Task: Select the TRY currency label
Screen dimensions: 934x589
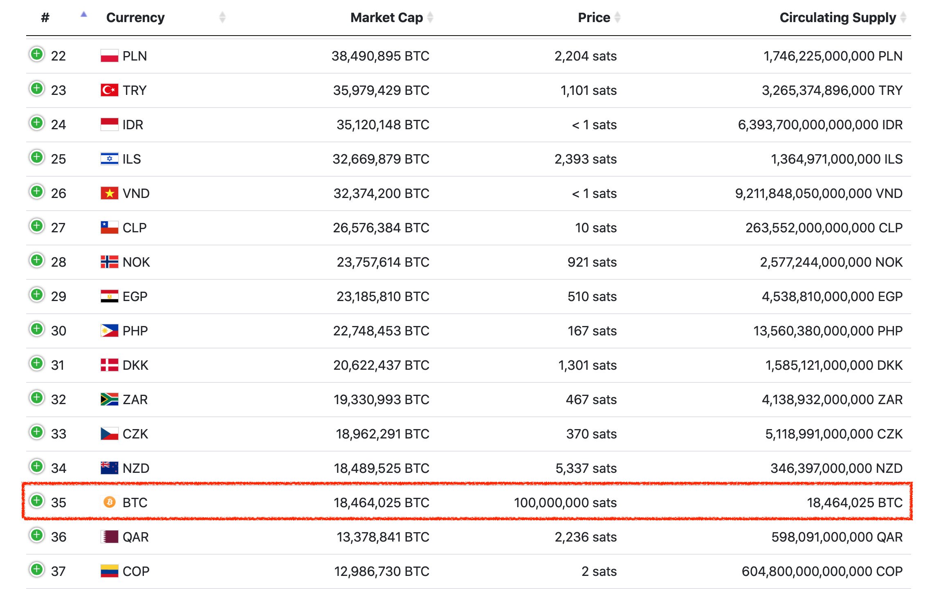Action: point(135,90)
